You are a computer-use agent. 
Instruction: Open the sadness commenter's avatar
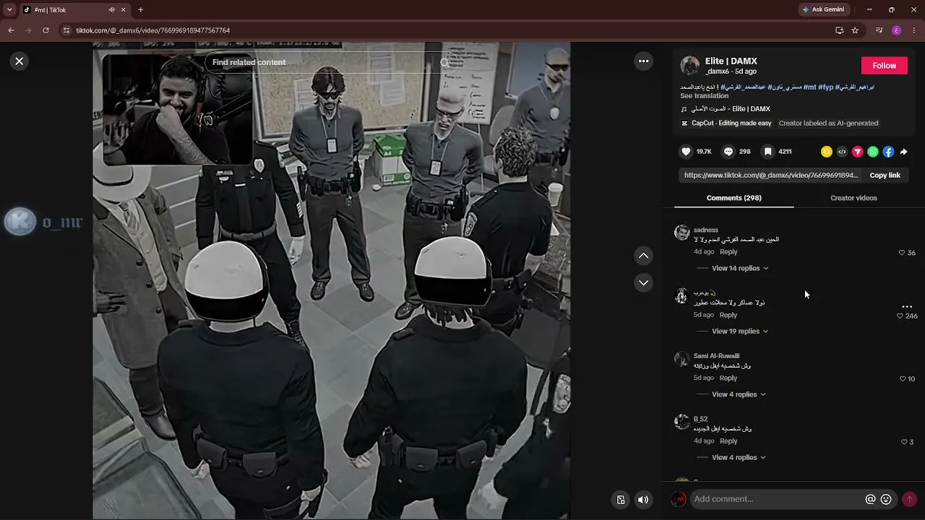coord(681,232)
